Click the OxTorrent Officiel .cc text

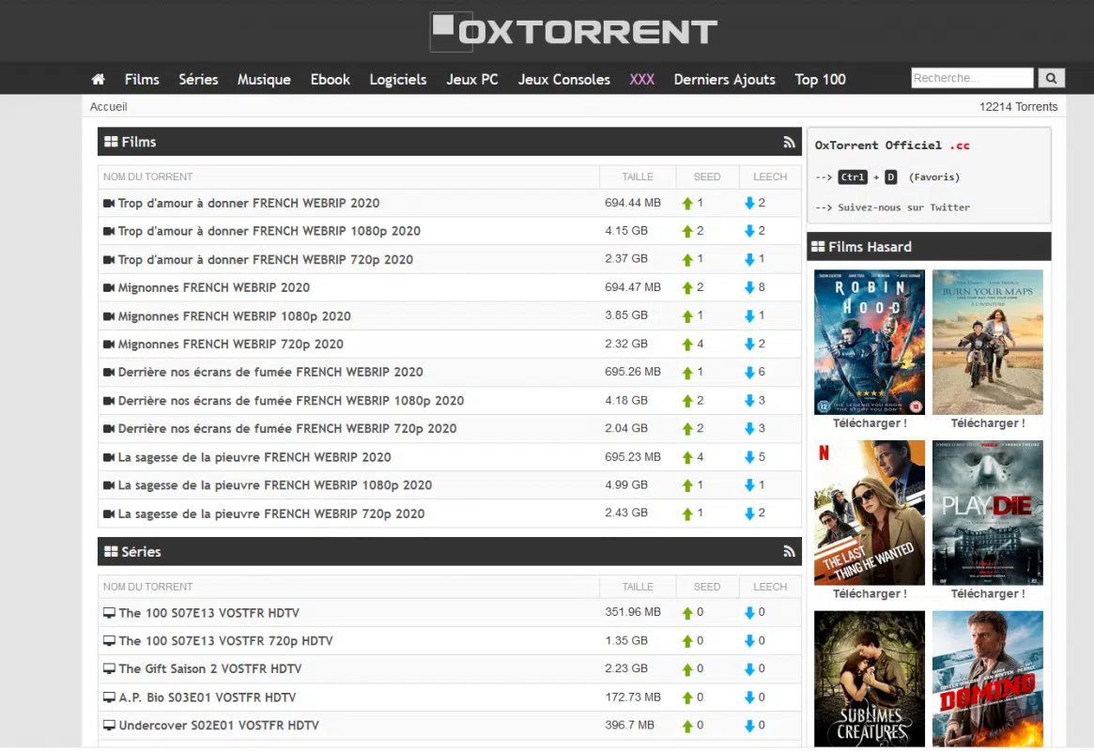[x=892, y=146]
